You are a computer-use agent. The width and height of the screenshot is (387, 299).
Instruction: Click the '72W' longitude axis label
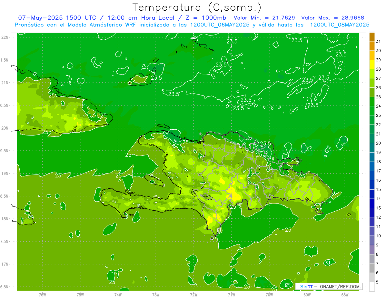[x=193, y=295]
